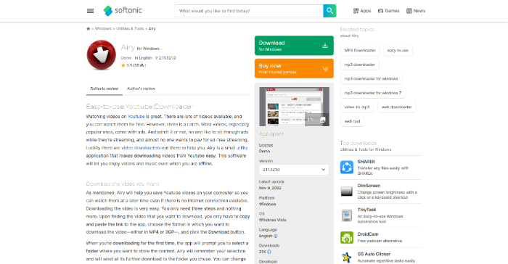Switch to the Softonic review tab
The image size is (508, 264).
pos(105,88)
